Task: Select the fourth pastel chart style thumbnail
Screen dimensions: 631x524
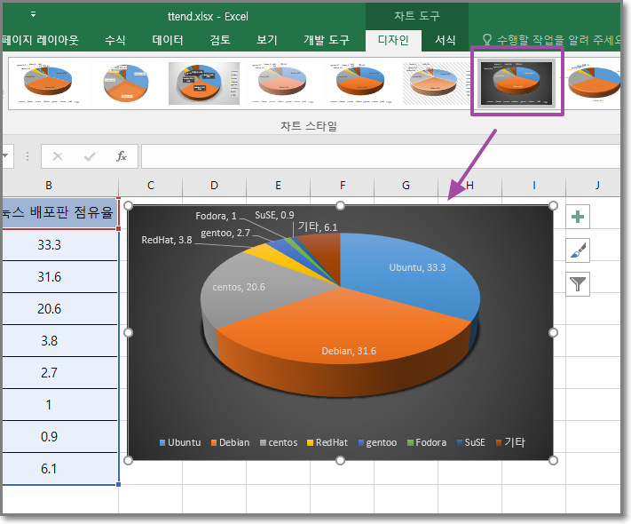Action: point(282,83)
